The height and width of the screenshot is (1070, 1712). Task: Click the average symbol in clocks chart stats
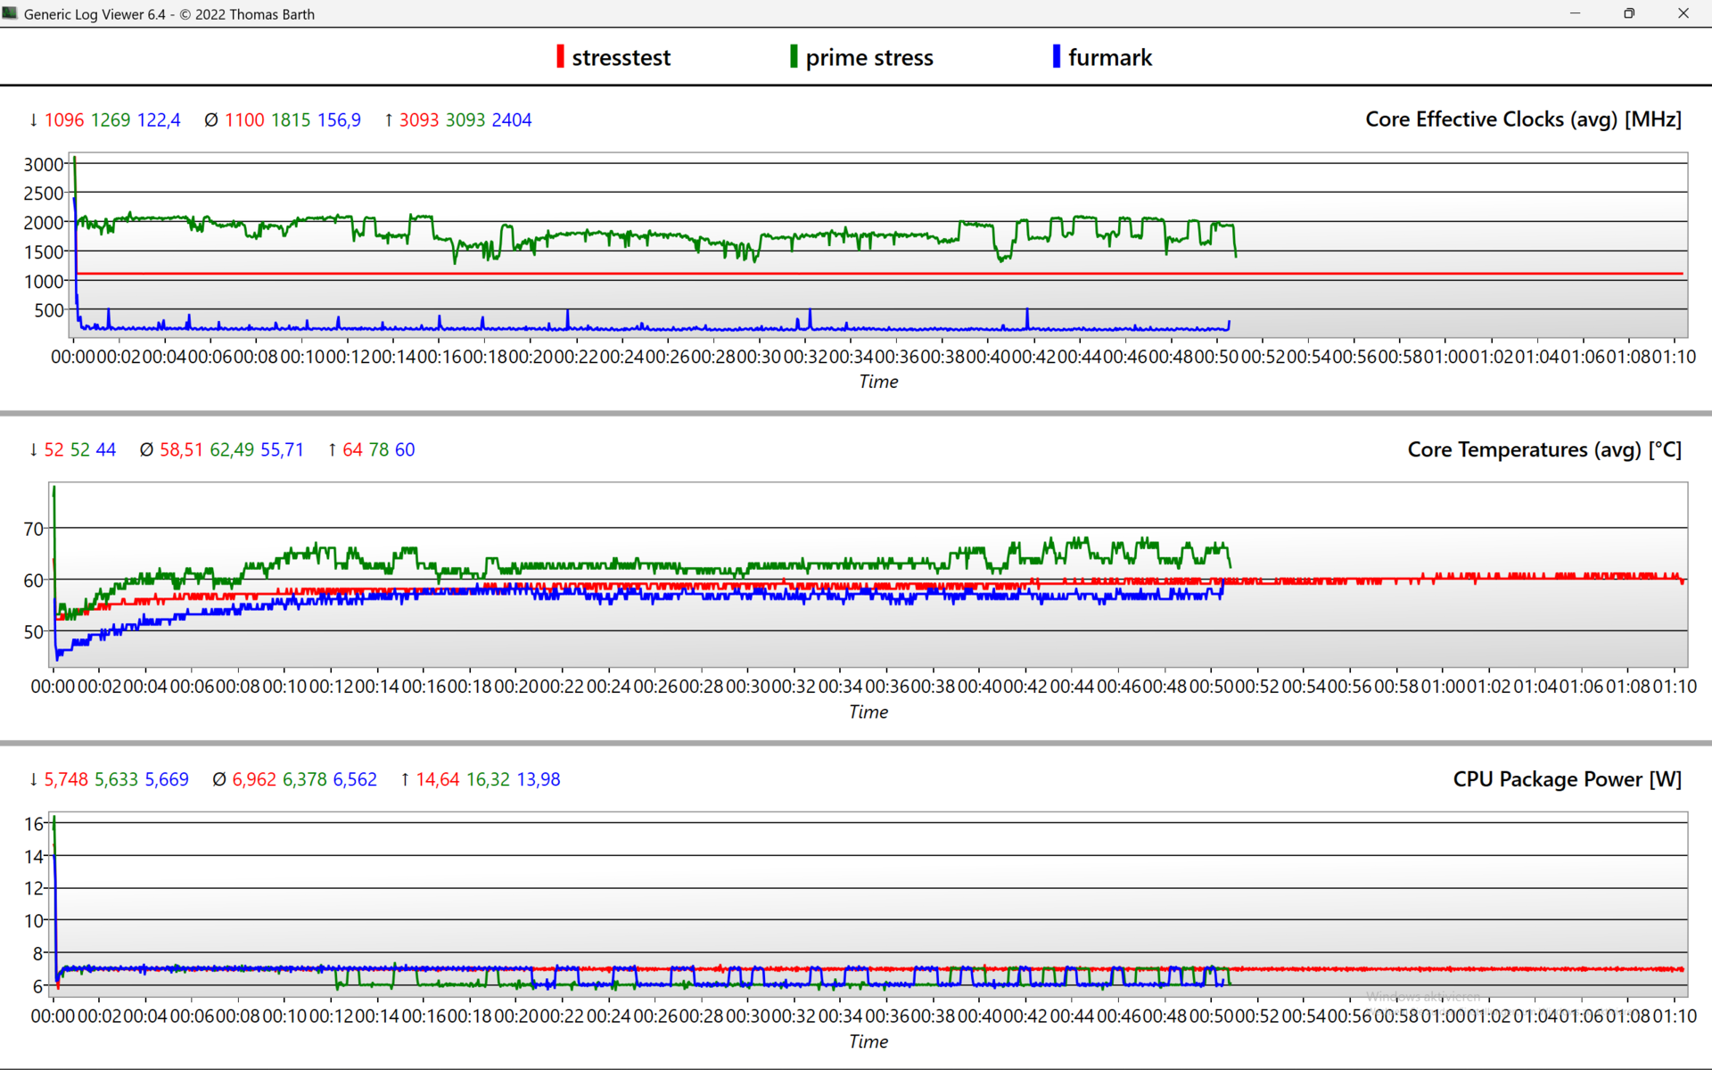(x=211, y=120)
